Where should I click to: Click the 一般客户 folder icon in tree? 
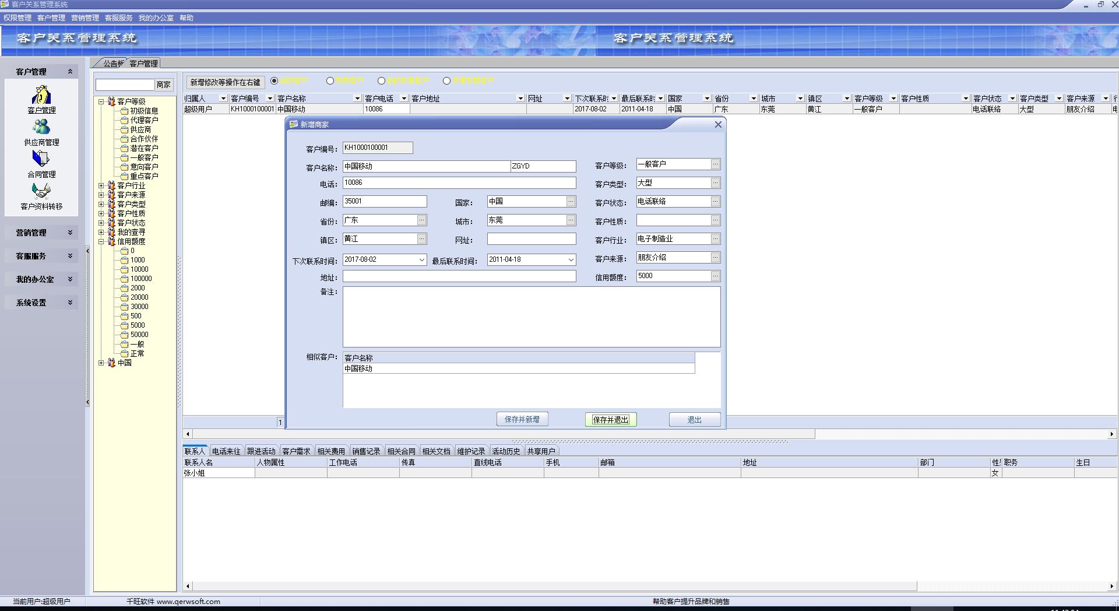(x=124, y=157)
